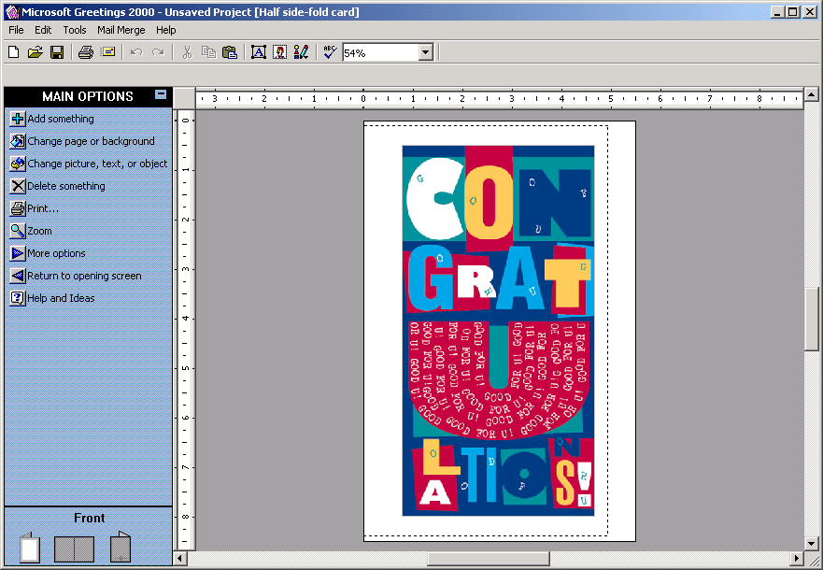Click the yellow envelope send icon
This screenshot has width=823, height=570.
(x=108, y=52)
